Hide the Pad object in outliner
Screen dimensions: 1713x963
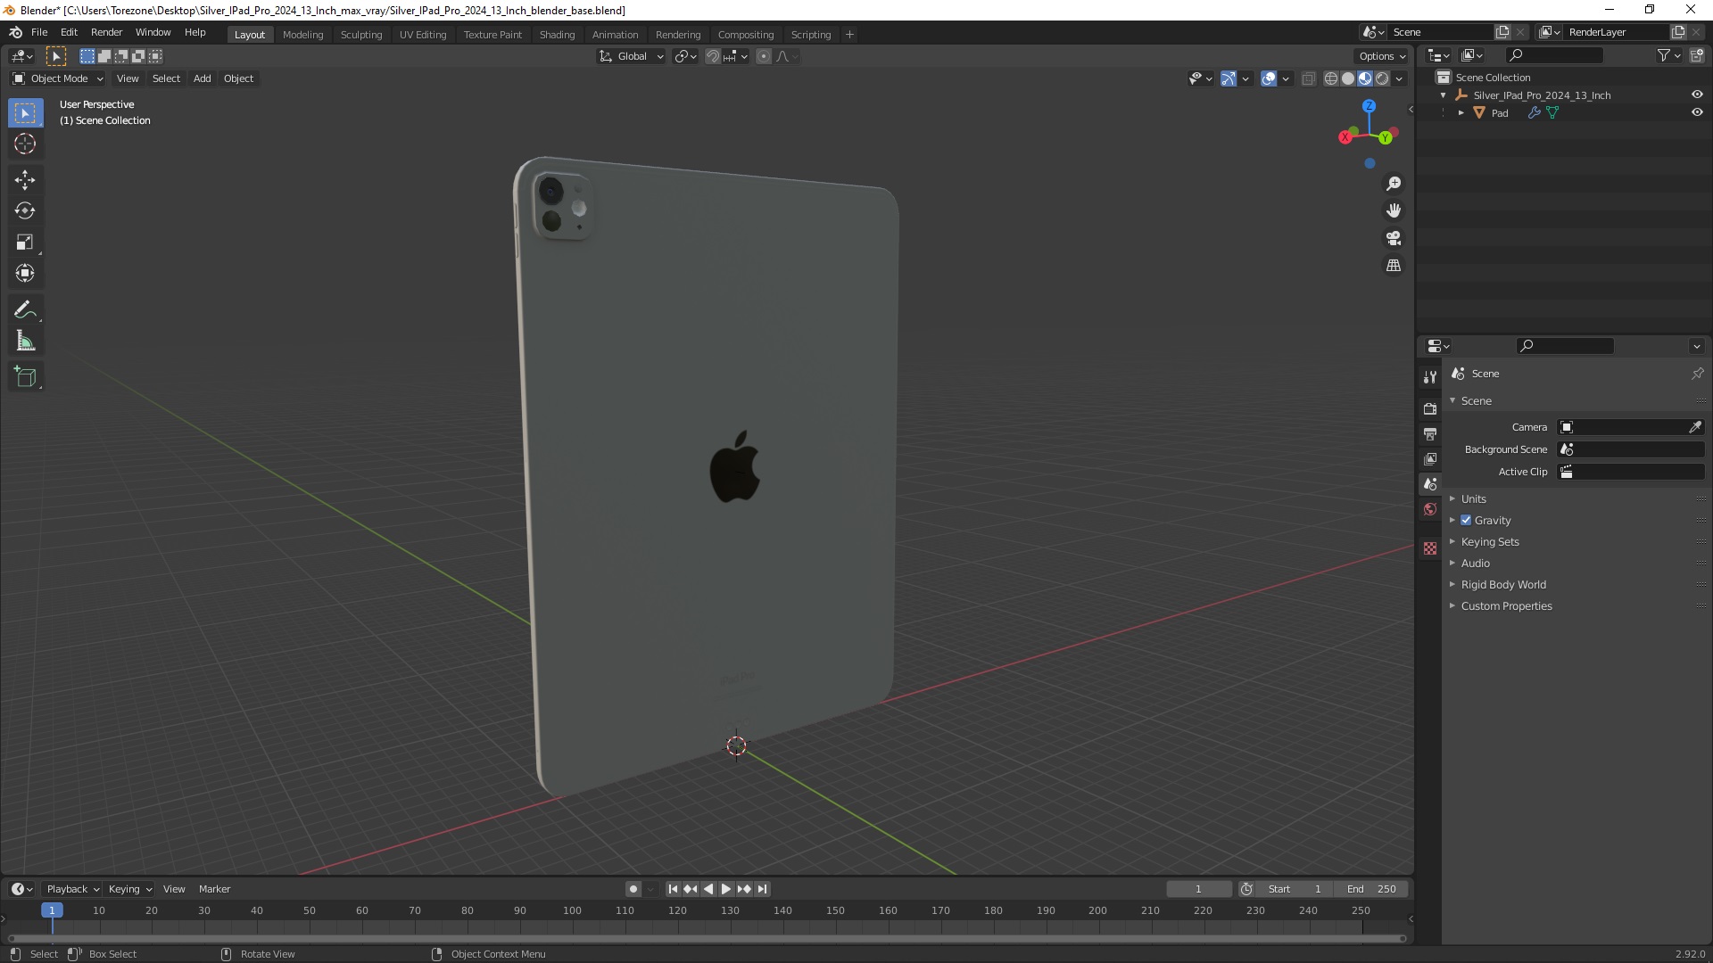pyautogui.click(x=1697, y=112)
